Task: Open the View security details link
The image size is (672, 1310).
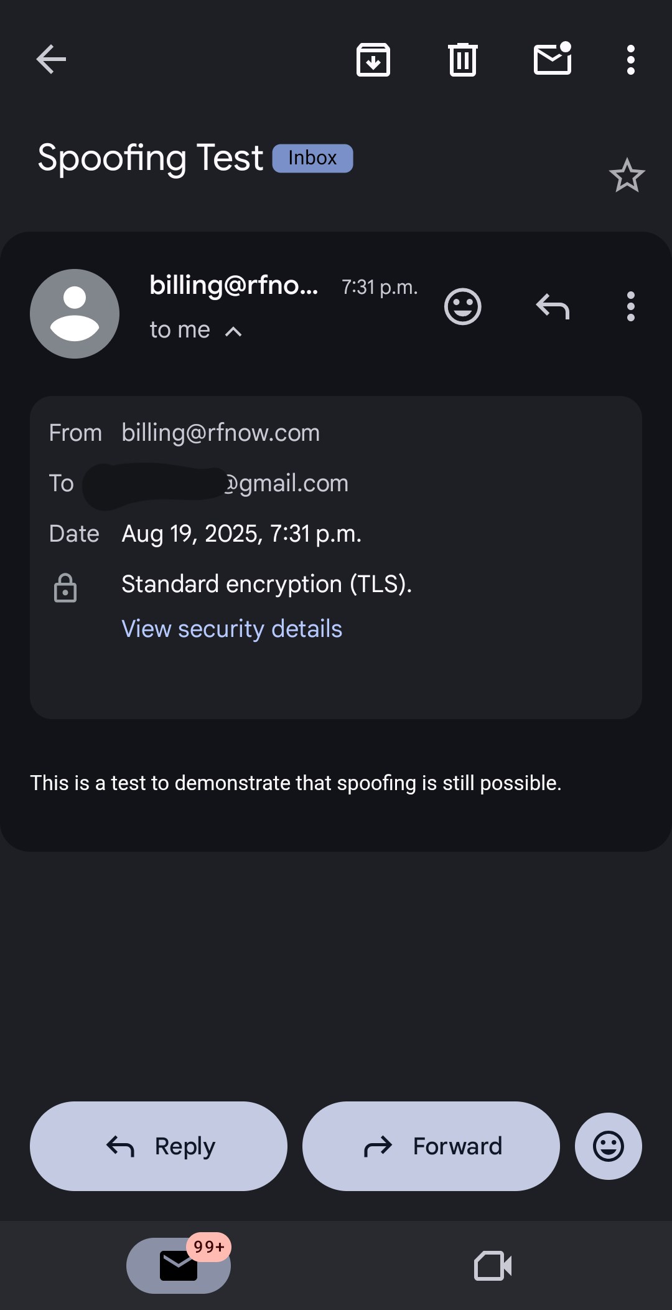Action: pyautogui.click(x=231, y=629)
